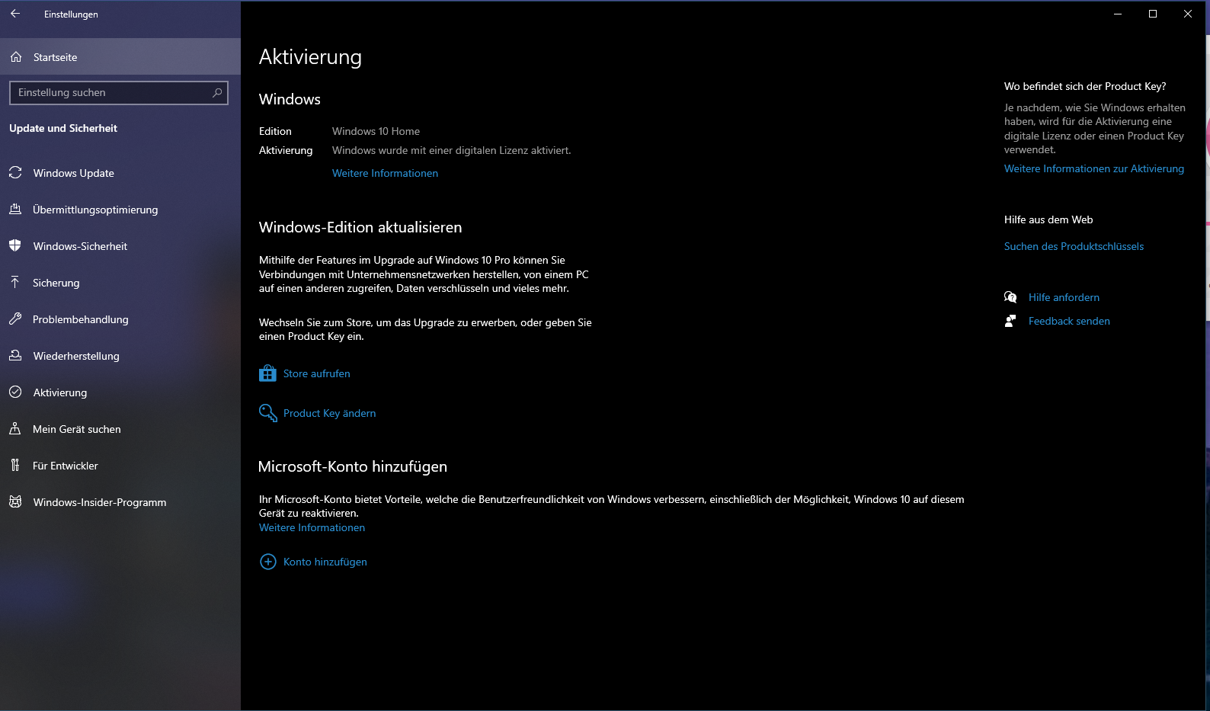Open Mein Gerät suchen page
The height and width of the screenshot is (711, 1210).
120,429
